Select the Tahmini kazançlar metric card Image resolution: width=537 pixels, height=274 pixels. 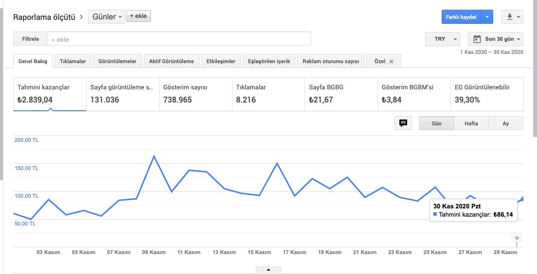click(x=50, y=94)
